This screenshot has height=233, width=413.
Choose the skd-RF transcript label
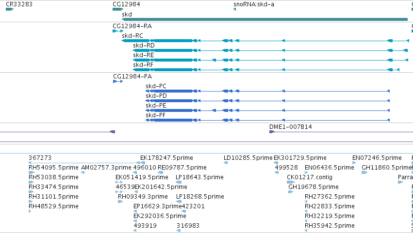tap(143, 65)
